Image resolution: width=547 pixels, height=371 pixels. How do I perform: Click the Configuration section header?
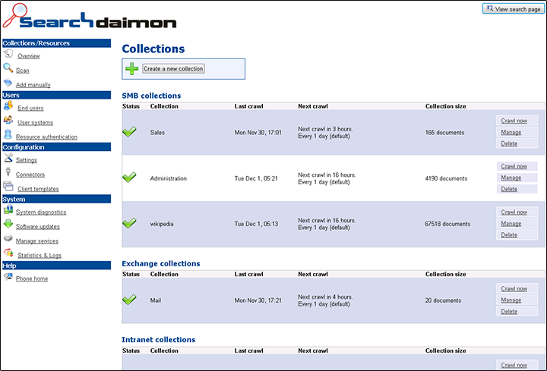tap(56, 147)
